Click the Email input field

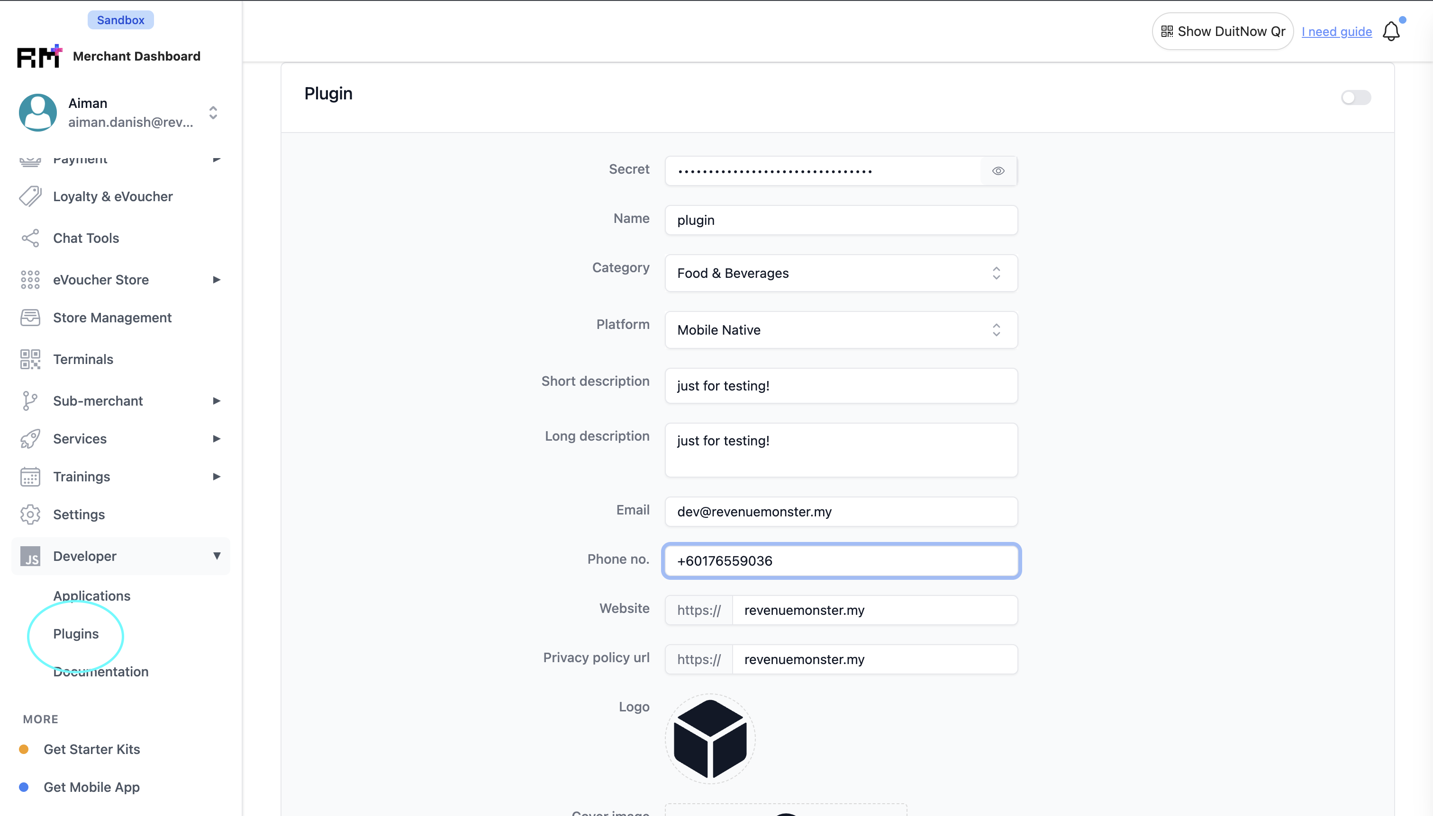pos(841,512)
